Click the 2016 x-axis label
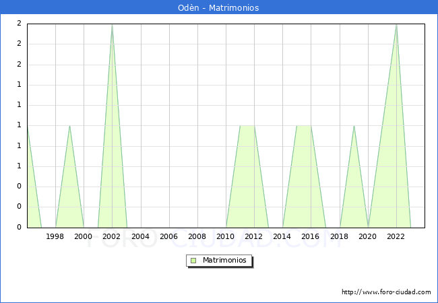The height and width of the screenshot is (303, 438). click(311, 236)
